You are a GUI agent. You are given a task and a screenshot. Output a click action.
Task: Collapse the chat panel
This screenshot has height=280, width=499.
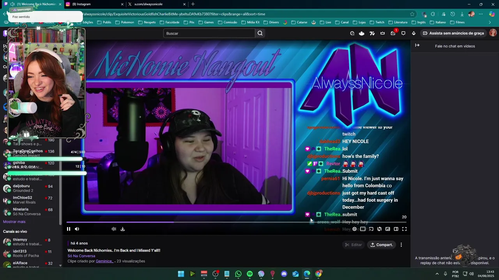417,45
